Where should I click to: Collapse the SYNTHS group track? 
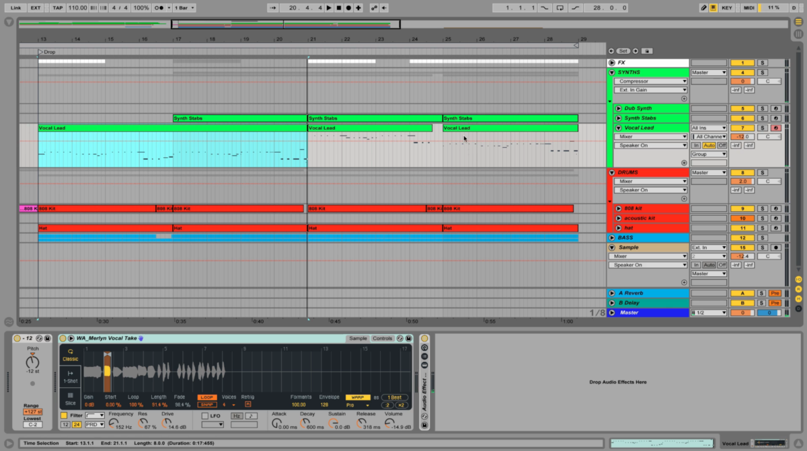tap(611, 73)
